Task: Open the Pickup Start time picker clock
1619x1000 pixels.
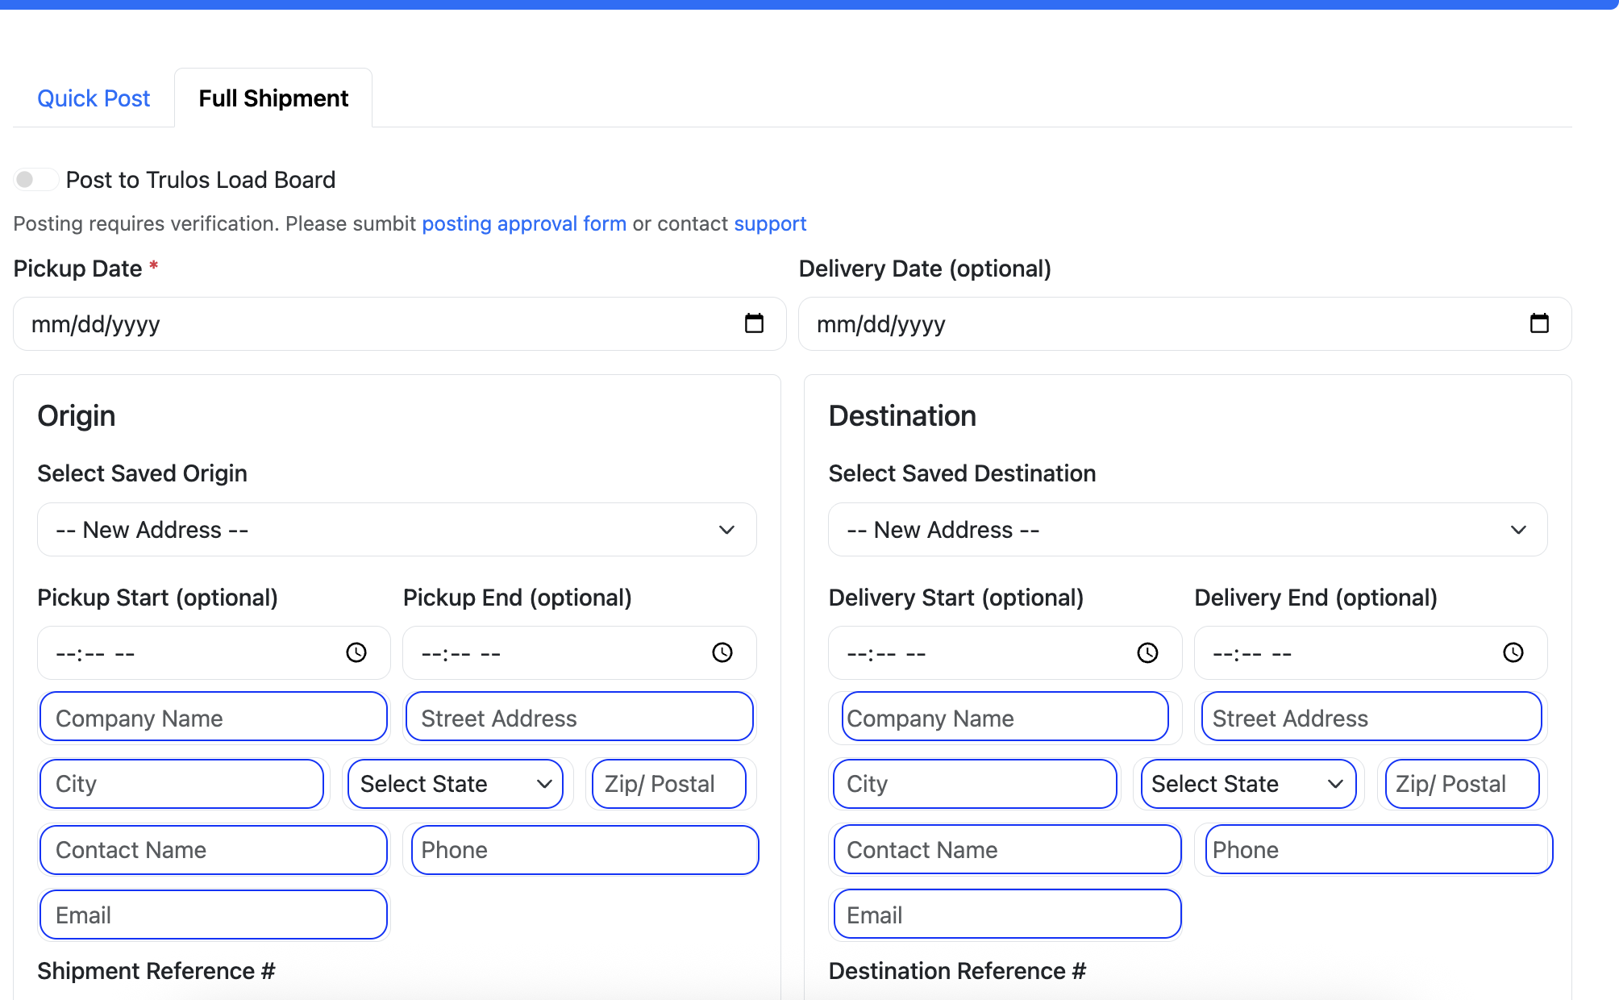Action: click(356, 652)
